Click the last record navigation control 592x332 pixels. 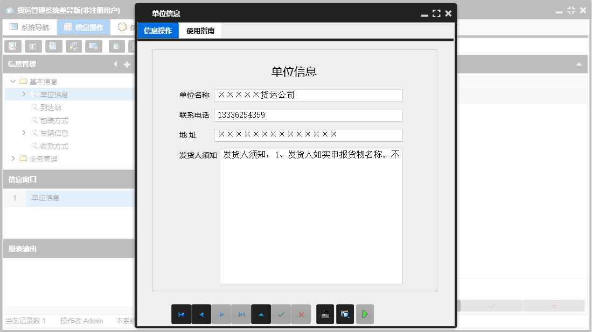241,314
